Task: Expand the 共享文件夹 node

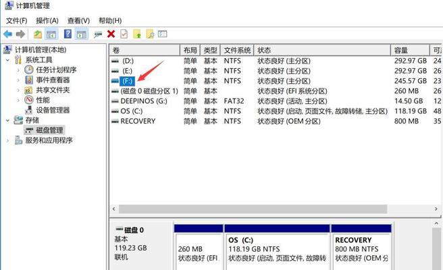Action: 18,90
